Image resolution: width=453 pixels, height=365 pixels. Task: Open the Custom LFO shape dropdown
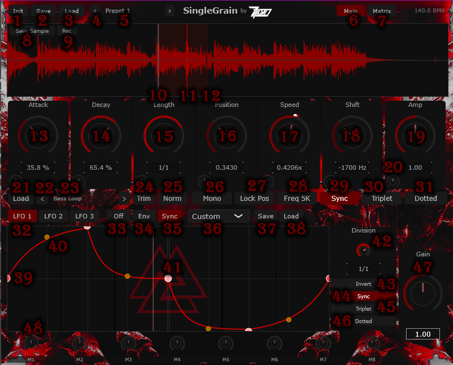click(x=219, y=216)
